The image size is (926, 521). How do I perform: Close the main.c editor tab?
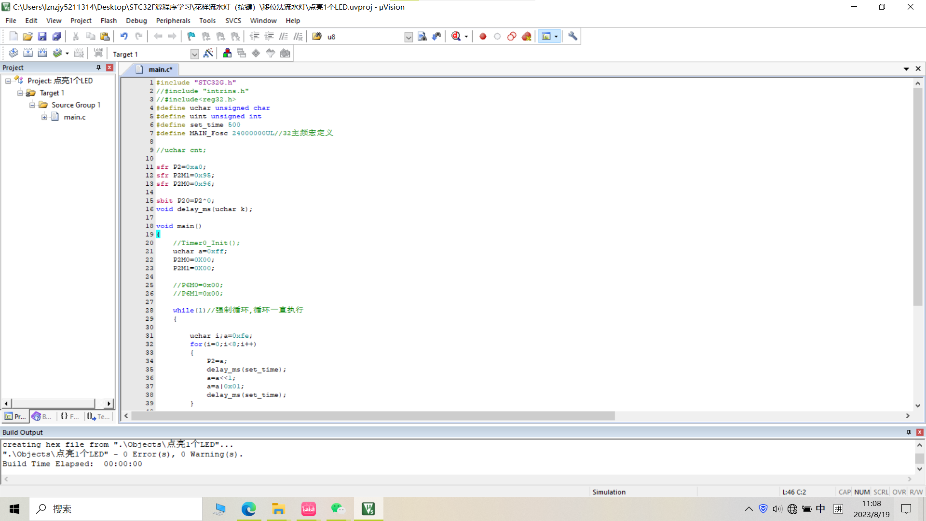[x=918, y=69]
